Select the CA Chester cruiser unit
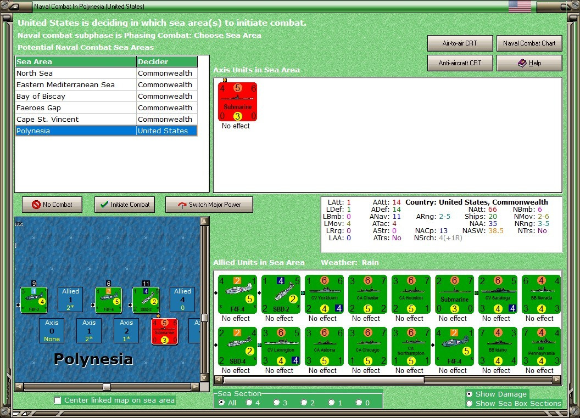Viewport: 580px width, 418px height. tap(367, 294)
